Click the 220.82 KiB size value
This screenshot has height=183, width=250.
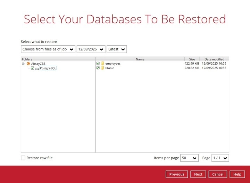pyautogui.click(x=192, y=68)
